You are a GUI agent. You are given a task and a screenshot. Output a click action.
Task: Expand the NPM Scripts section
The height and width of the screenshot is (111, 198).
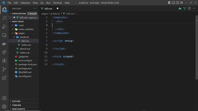pos(10,109)
